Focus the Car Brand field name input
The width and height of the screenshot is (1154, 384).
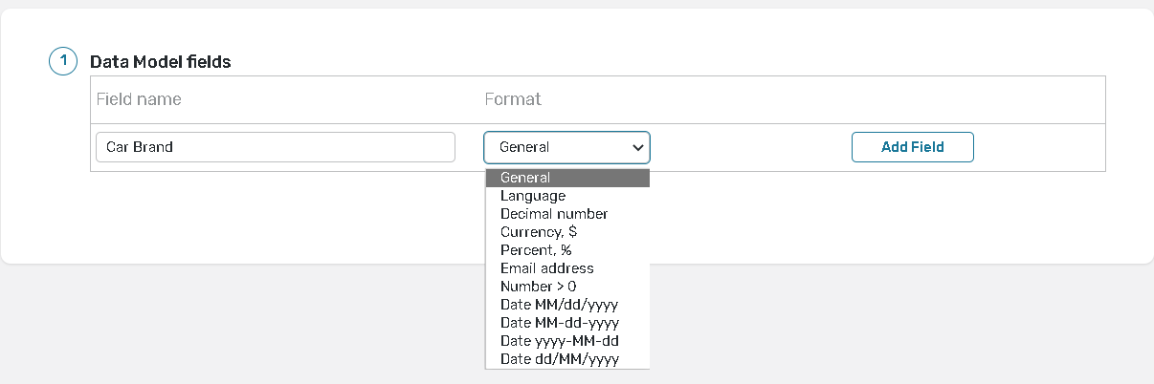(275, 147)
